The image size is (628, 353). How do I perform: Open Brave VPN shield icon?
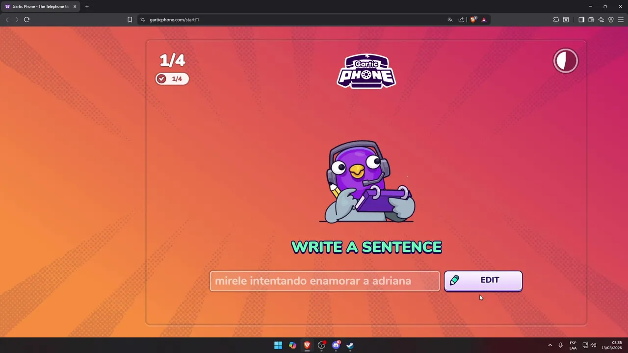pos(611,20)
